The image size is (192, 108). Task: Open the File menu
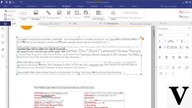coord(5,6)
